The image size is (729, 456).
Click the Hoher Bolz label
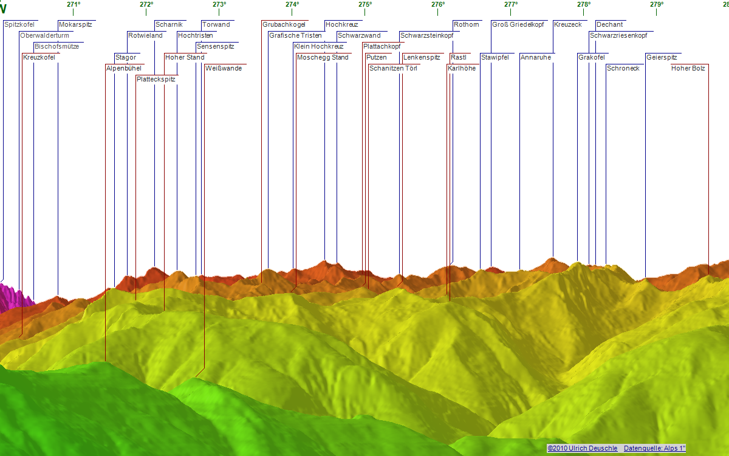tap(688, 69)
